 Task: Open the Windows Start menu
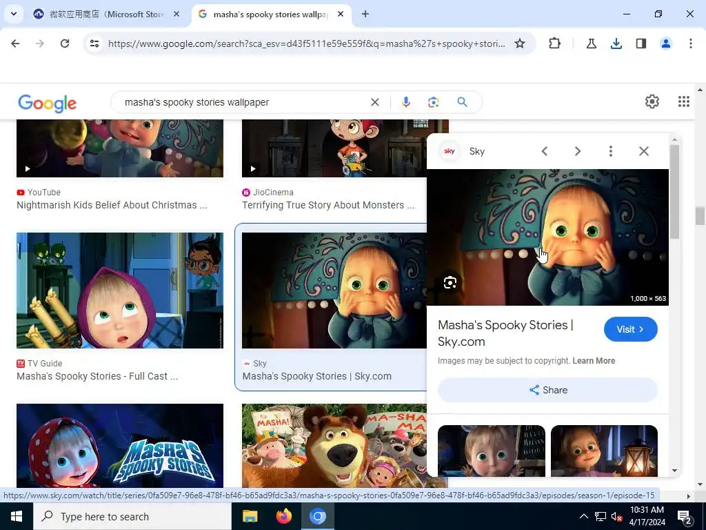[17, 516]
